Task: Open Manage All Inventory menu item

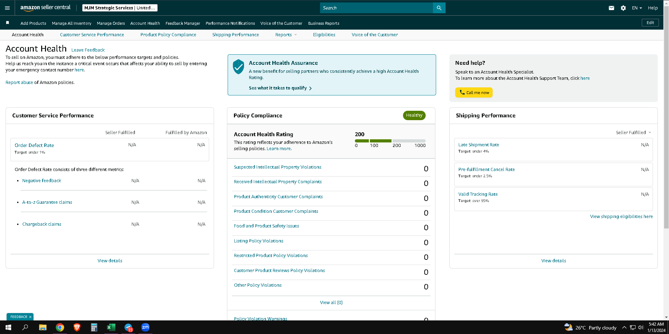Action: [71, 23]
